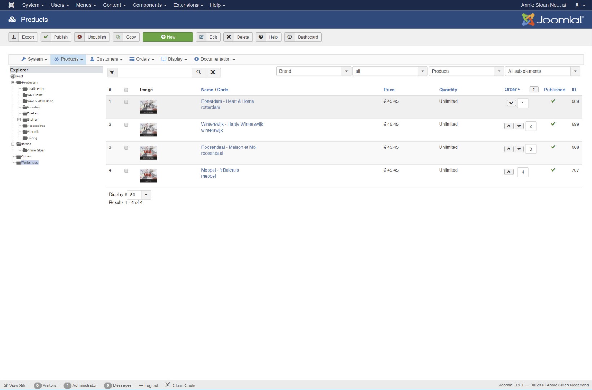Move Roosendaal product up in order

(509, 149)
